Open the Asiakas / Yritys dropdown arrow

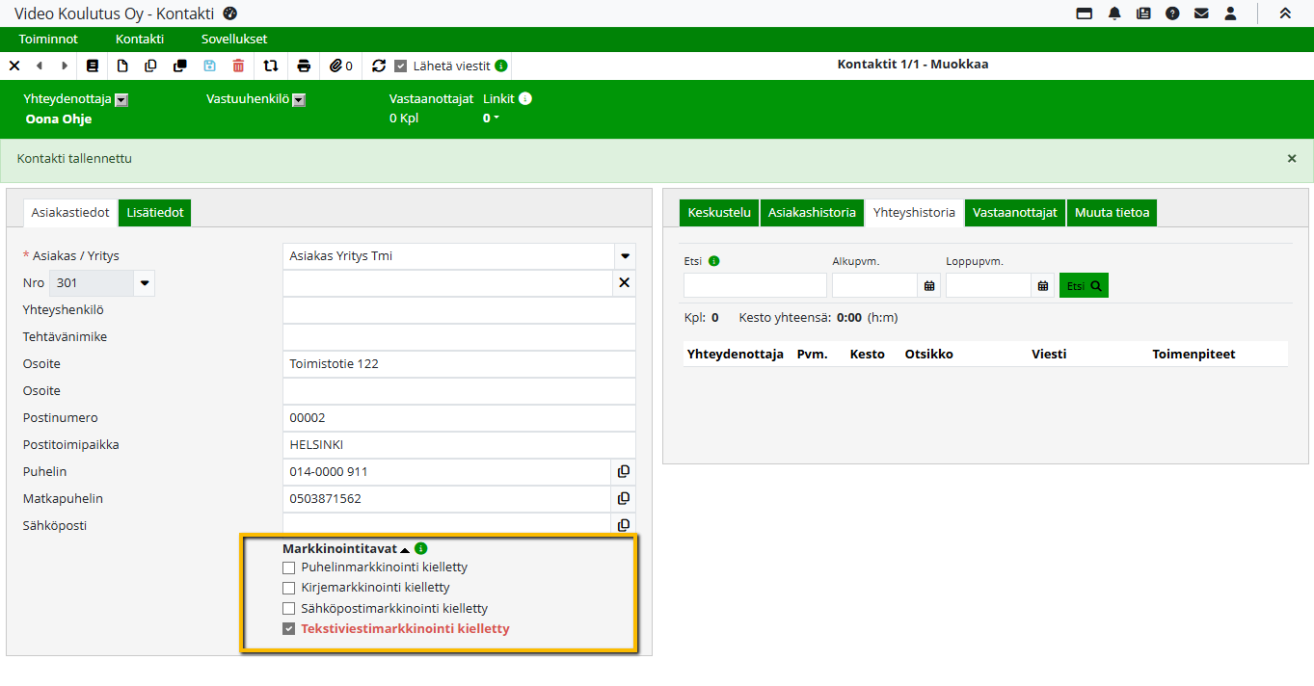coord(625,256)
